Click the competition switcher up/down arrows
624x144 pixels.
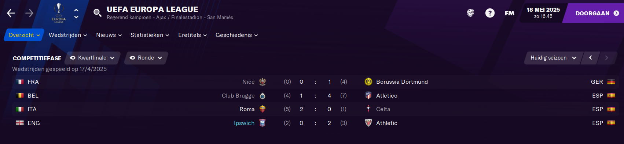click(x=76, y=14)
